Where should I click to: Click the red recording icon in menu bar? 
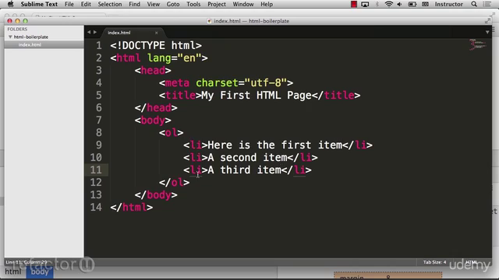(354, 4)
